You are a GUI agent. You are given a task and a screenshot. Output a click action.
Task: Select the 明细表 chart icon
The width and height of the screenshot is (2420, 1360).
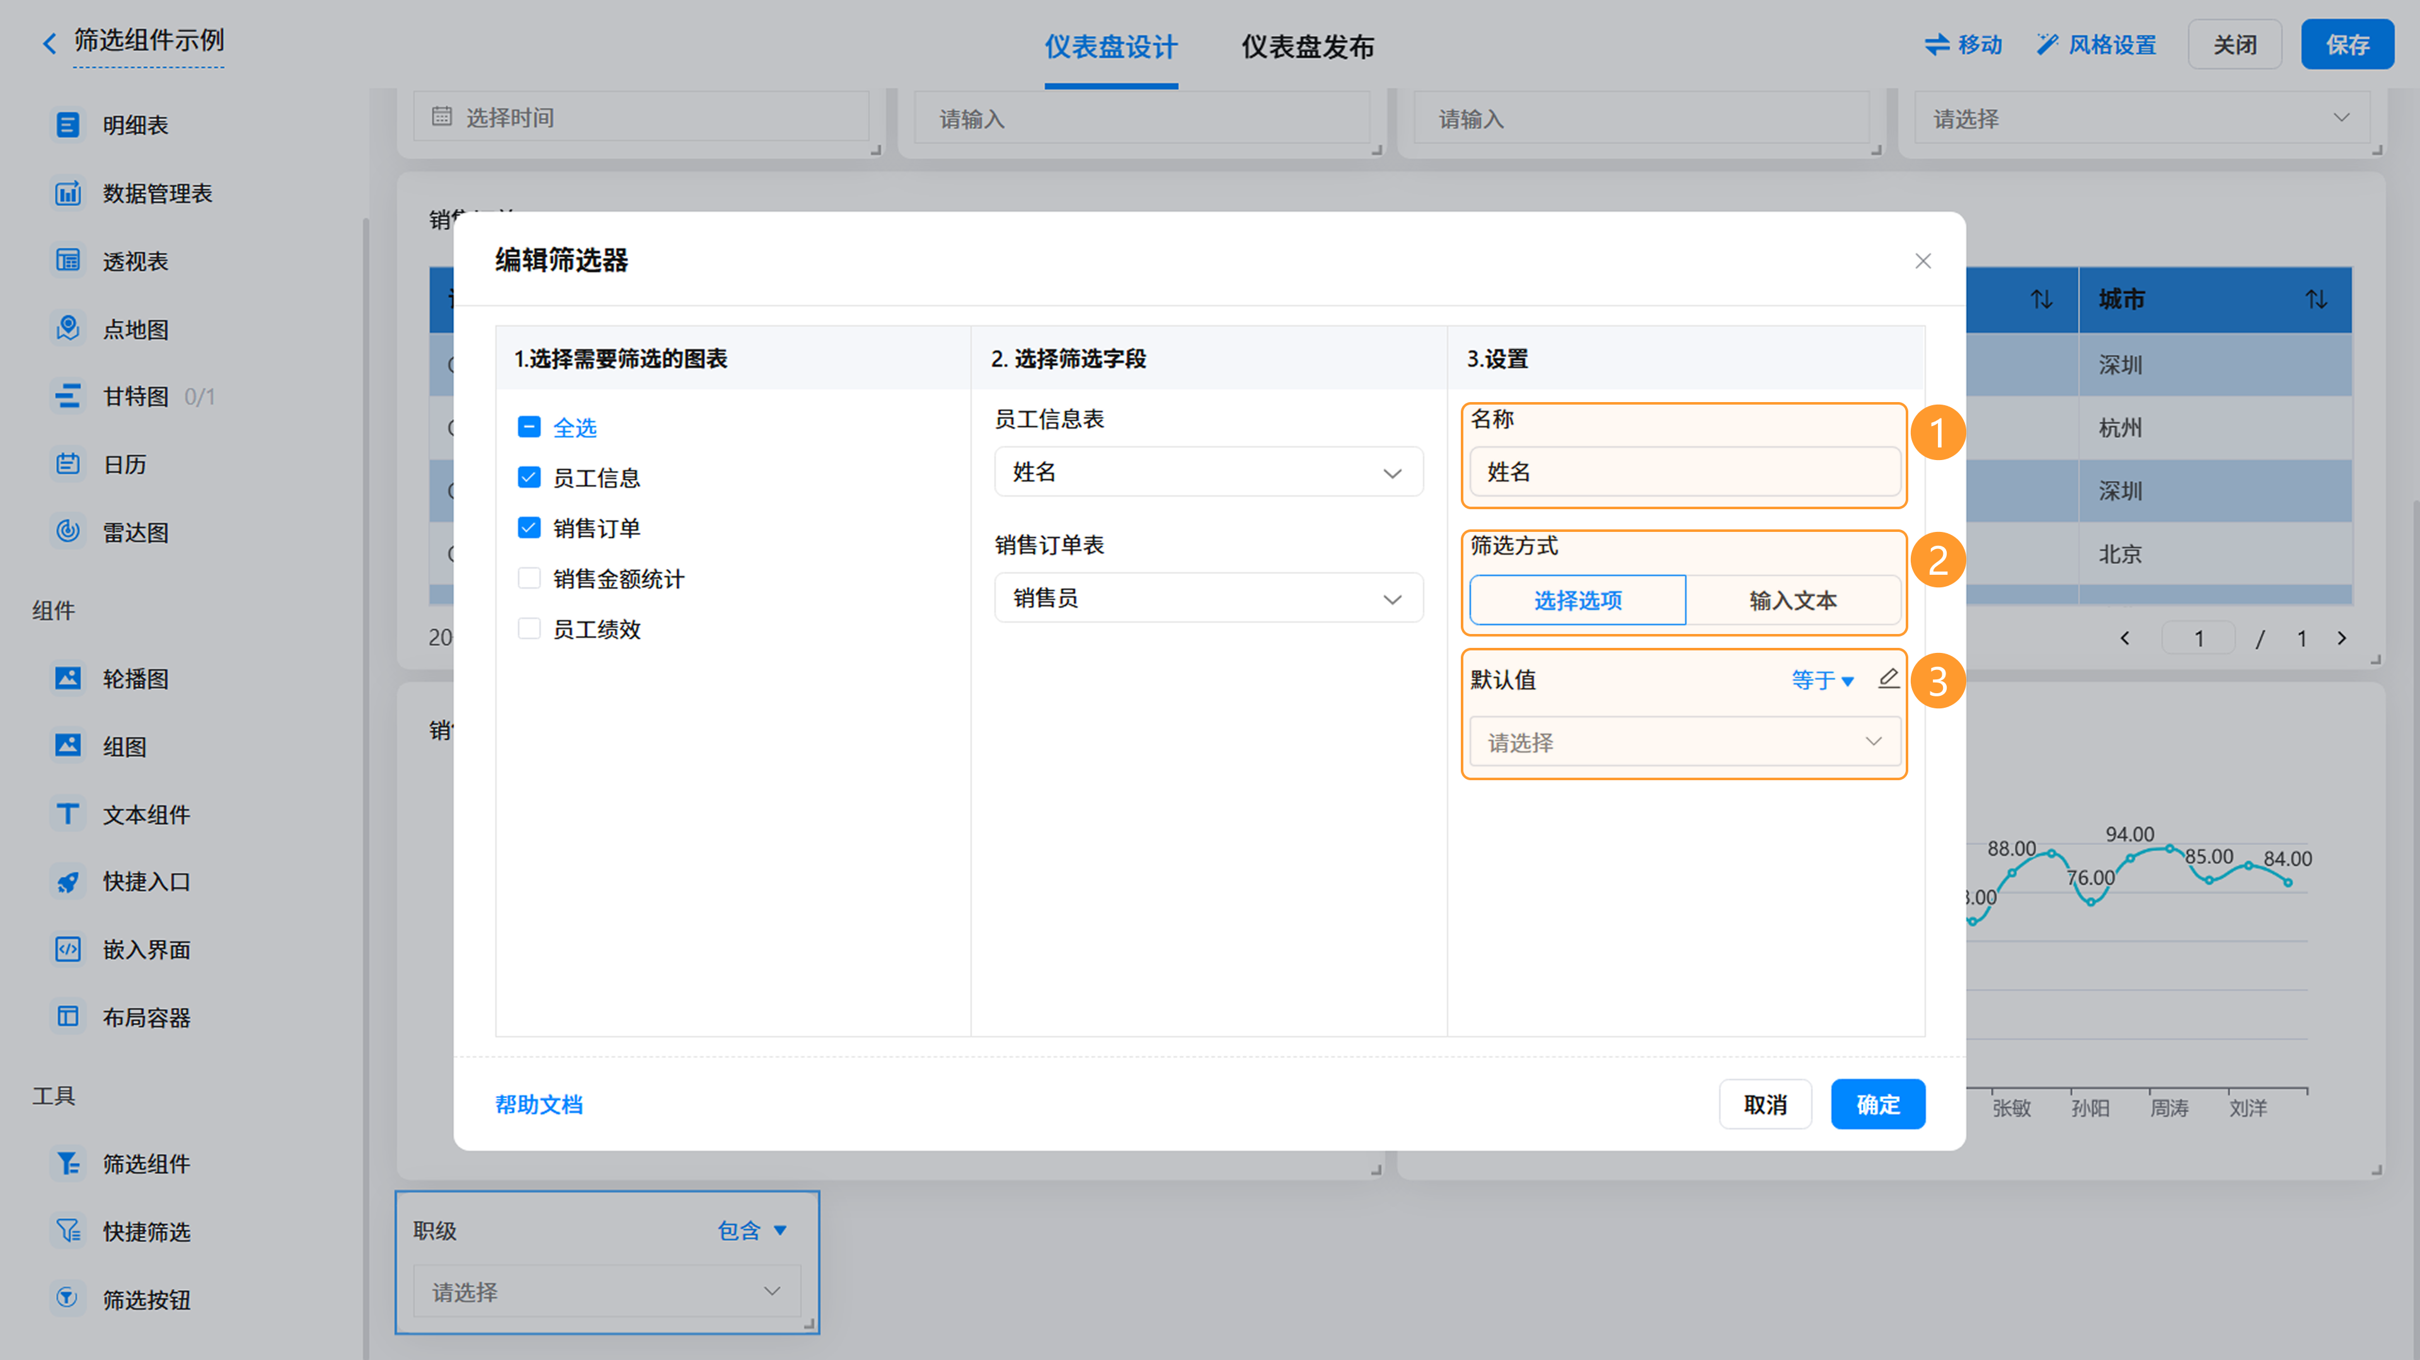click(x=67, y=125)
